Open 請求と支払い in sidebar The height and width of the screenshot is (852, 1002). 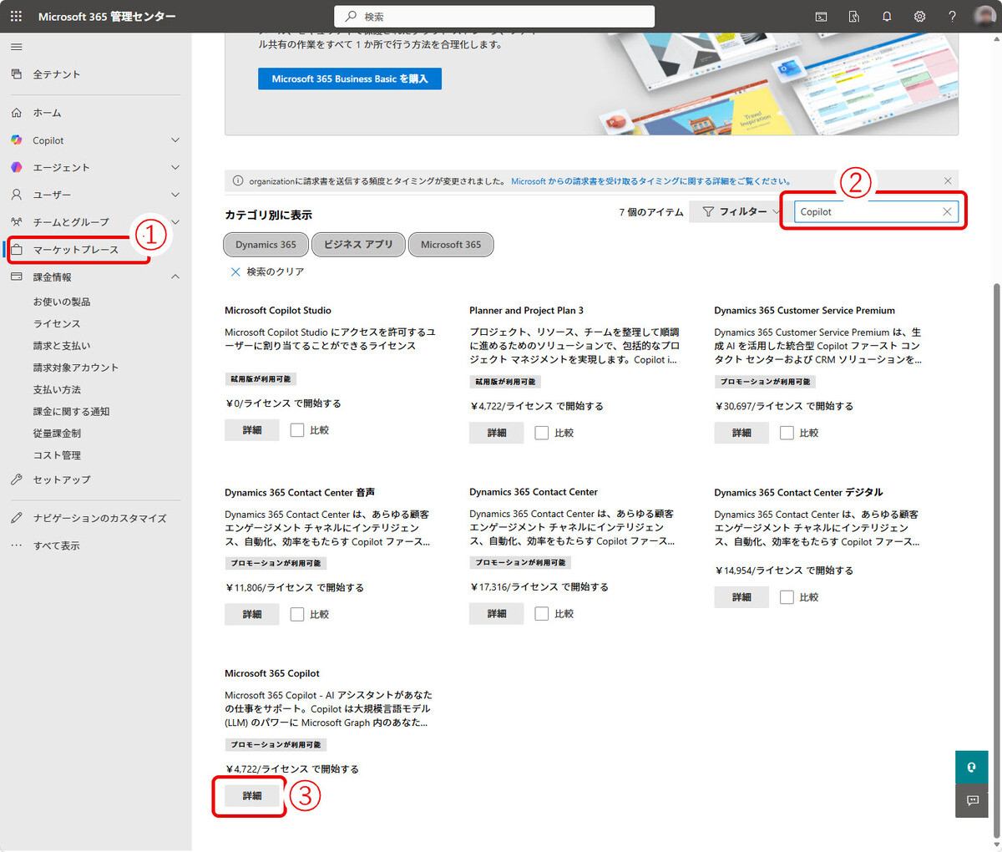62,345
